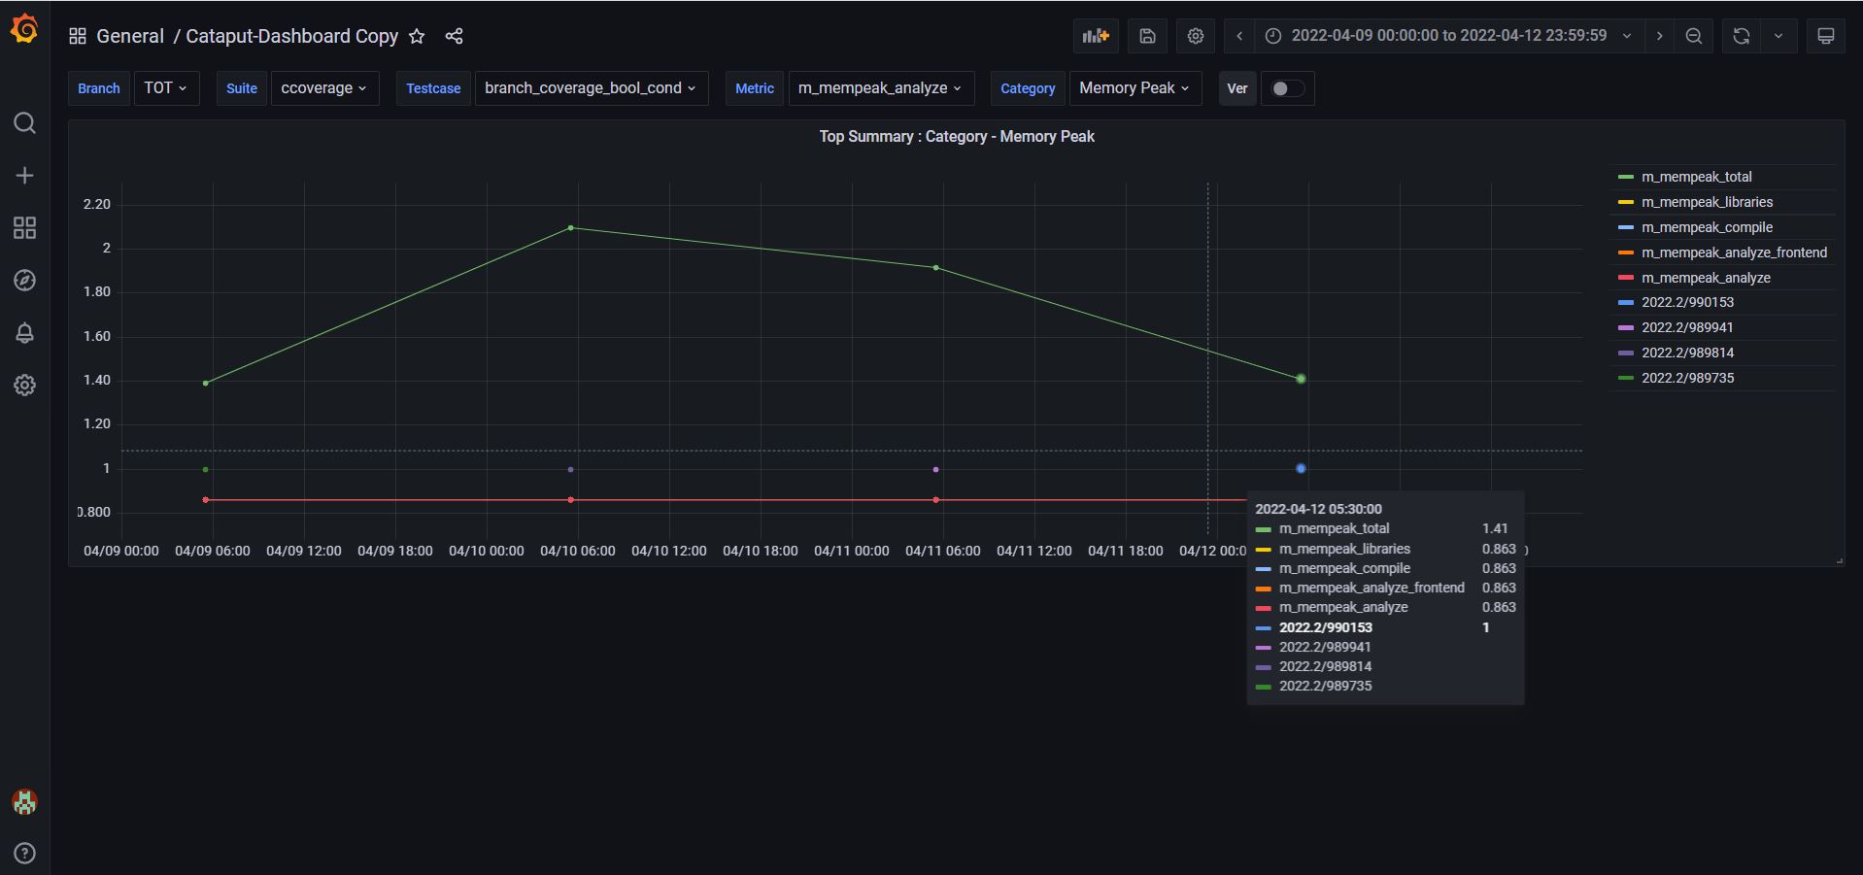
Task: Hide the m_mempeak_total series in the legend
Action: click(x=1696, y=176)
